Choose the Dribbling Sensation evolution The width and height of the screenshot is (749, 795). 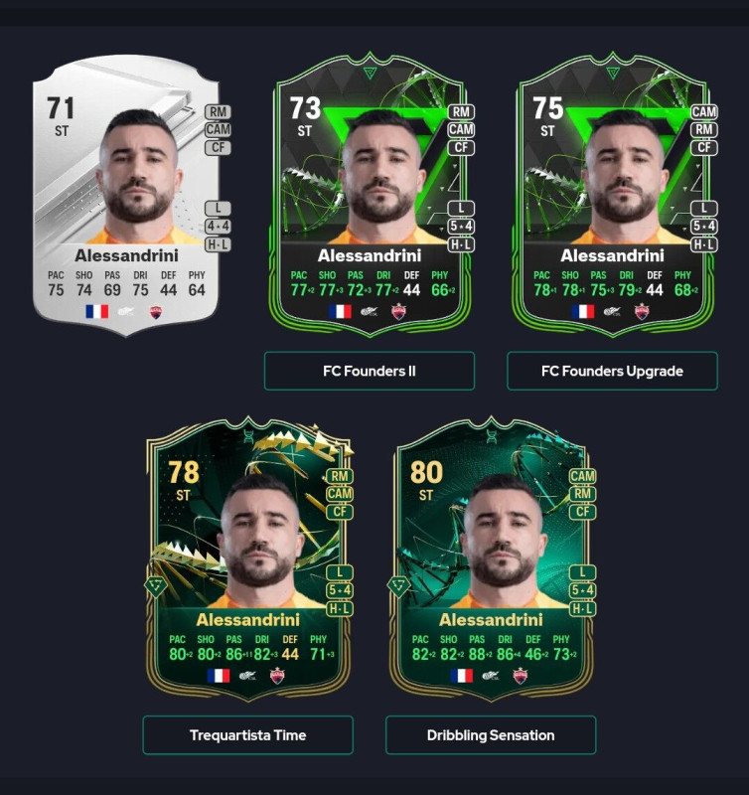point(491,735)
